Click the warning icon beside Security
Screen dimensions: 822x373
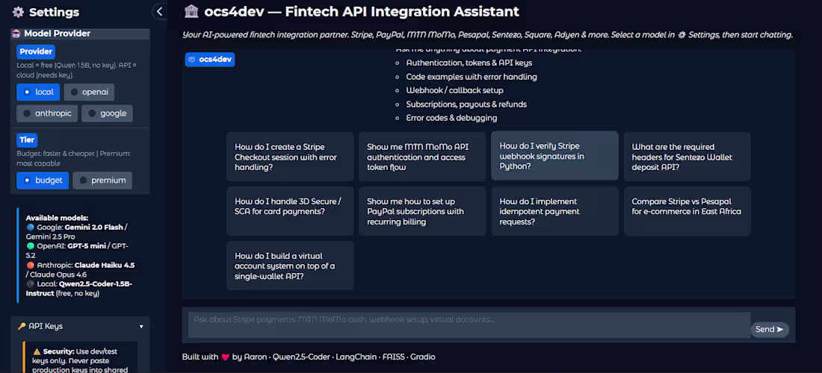click(37, 351)
